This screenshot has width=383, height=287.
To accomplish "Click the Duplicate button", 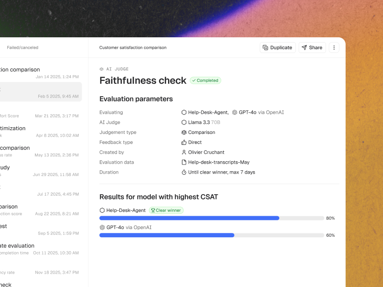I will click(278, 47).
